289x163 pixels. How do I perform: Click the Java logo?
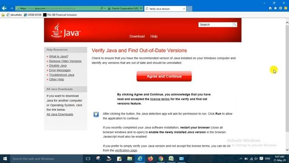pos(65,30)
